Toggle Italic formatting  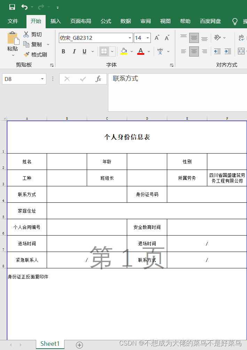click(x=74, y=52)
